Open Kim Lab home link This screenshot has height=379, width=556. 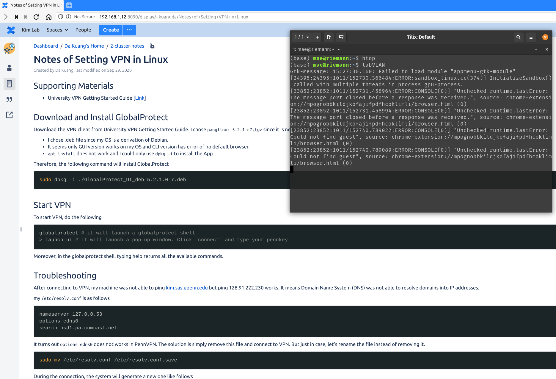pyautogui.click(x=31, y=30)
